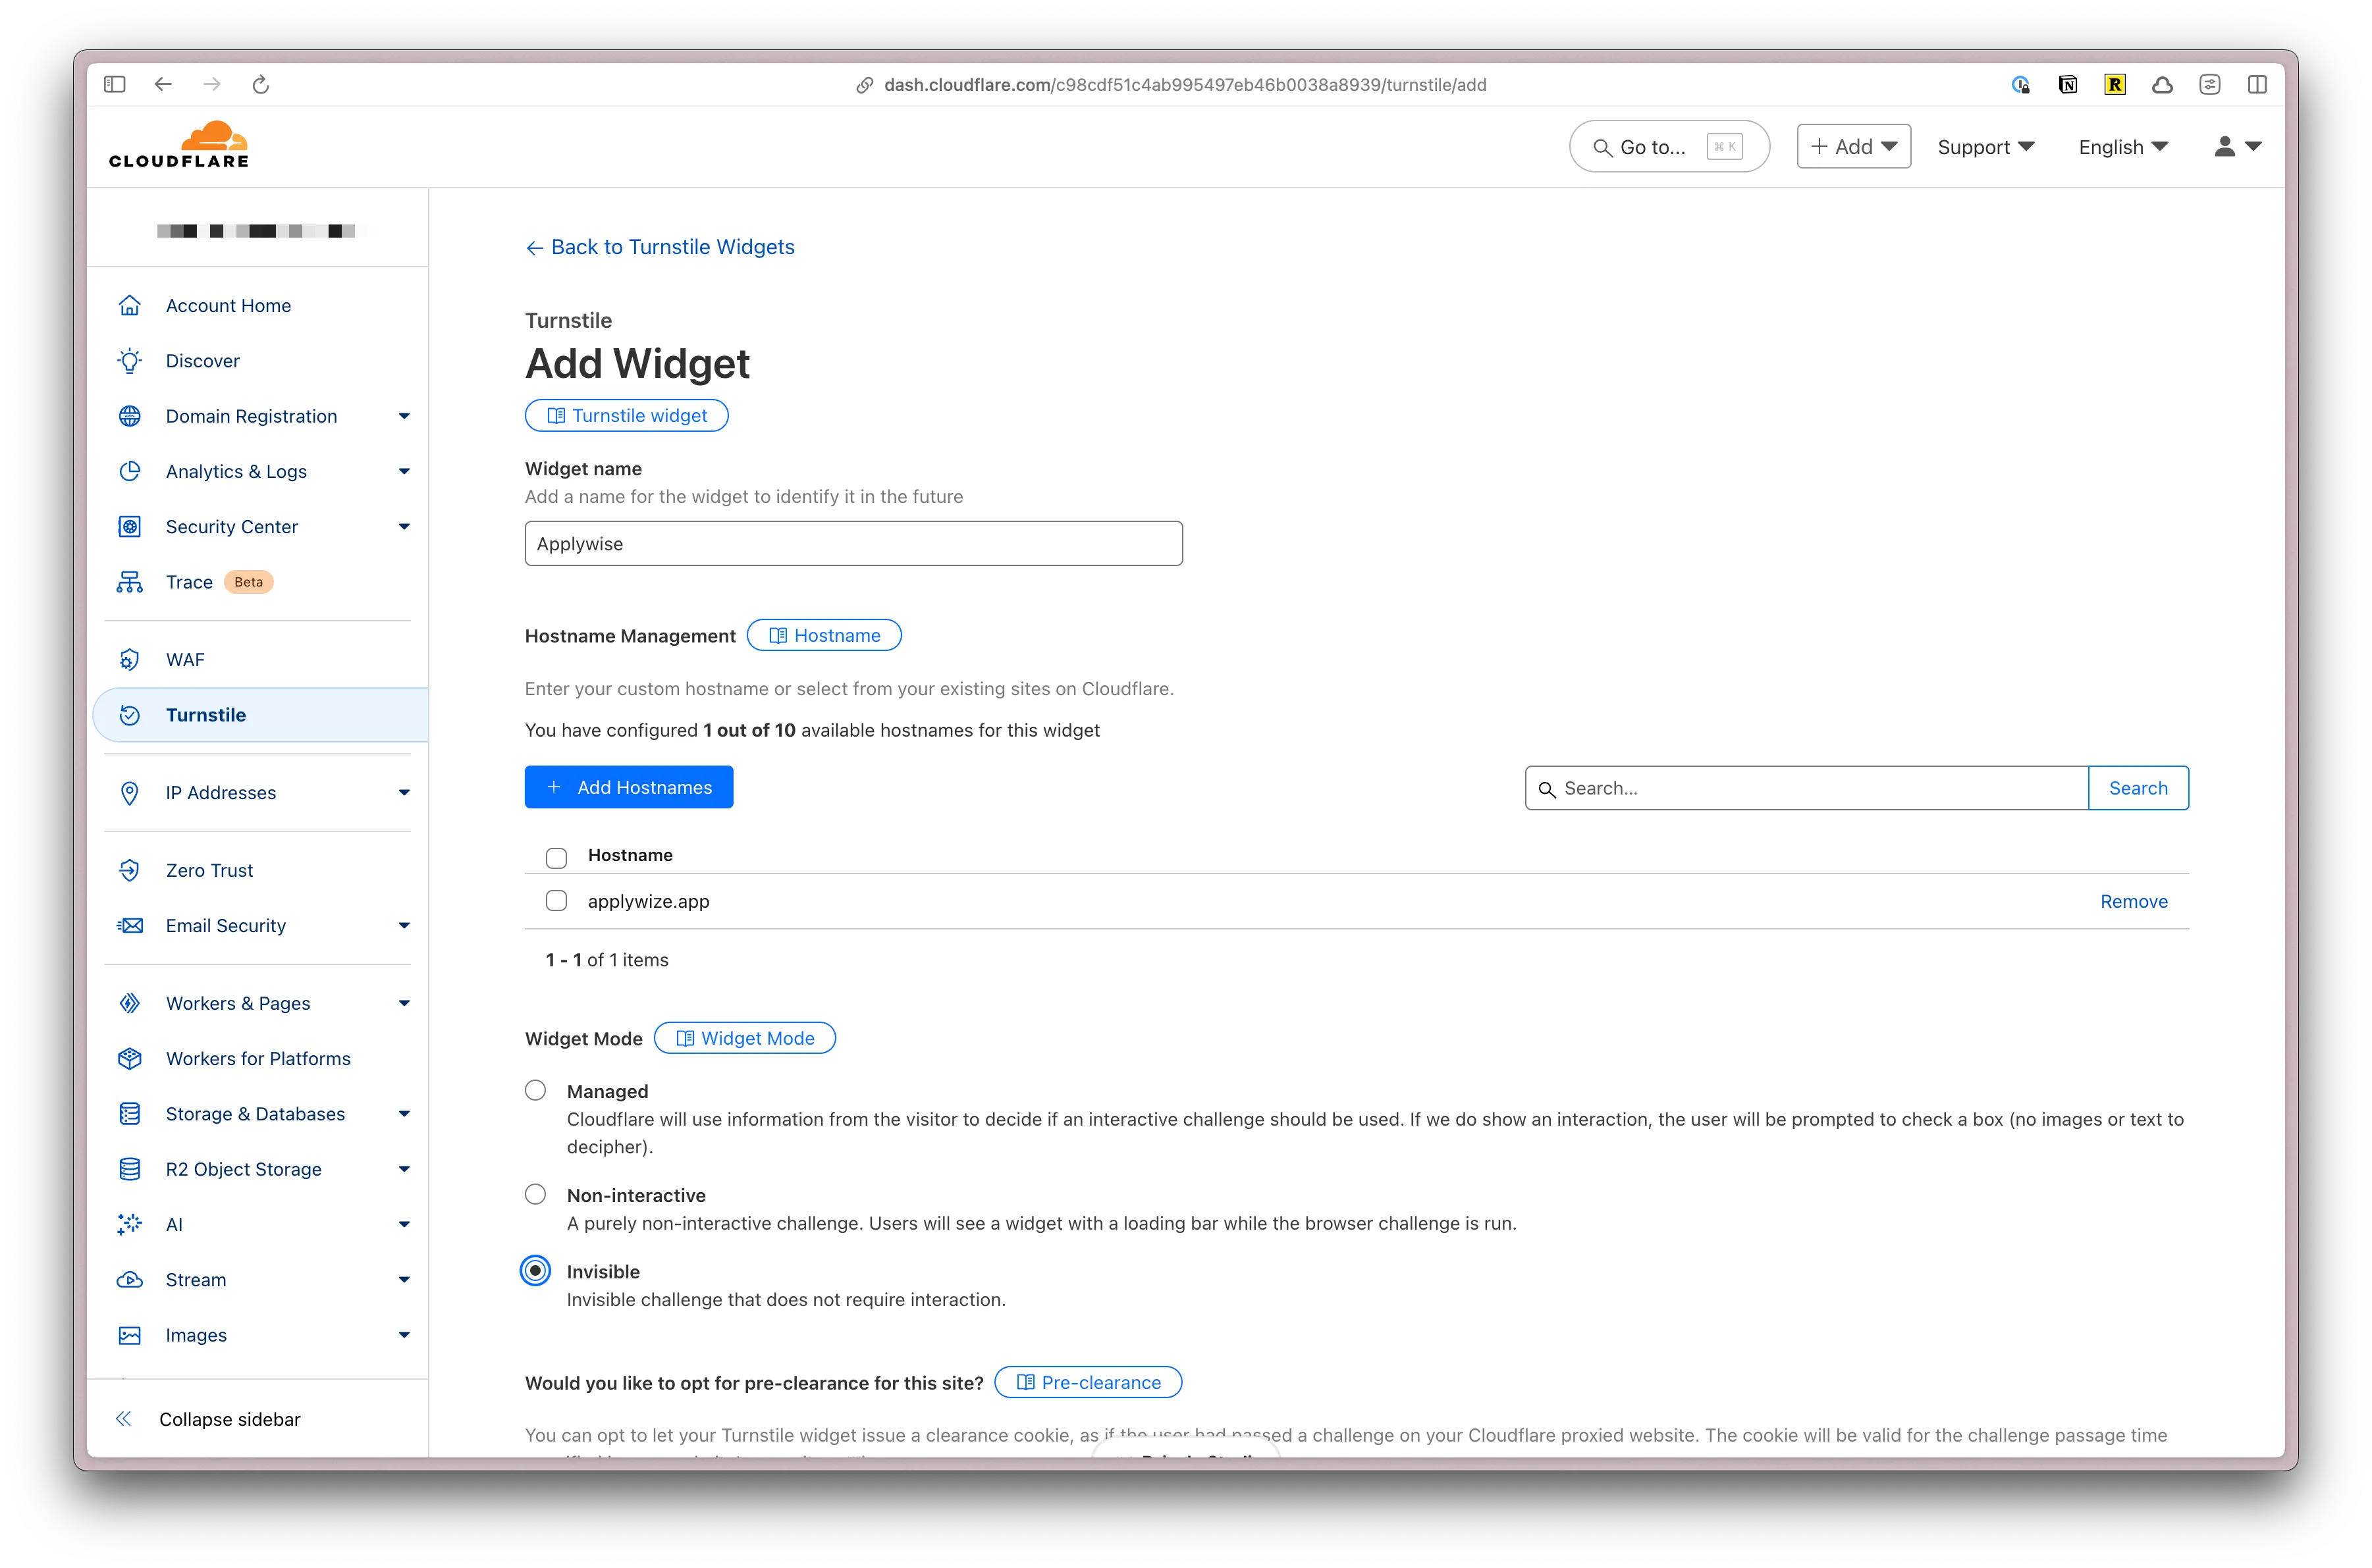Click the Cloudflare logo

tap(179, 145)
